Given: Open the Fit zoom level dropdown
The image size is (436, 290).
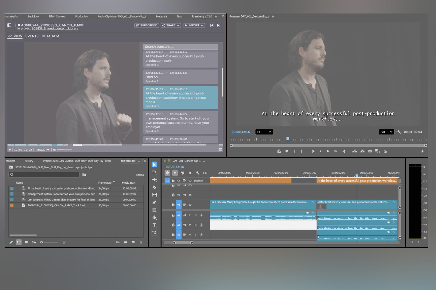Looking at the screenshot, I should click(264, 132).
